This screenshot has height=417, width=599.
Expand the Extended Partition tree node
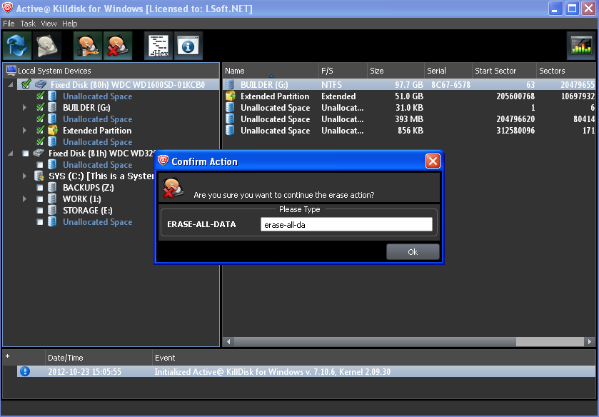coord(25,131)
